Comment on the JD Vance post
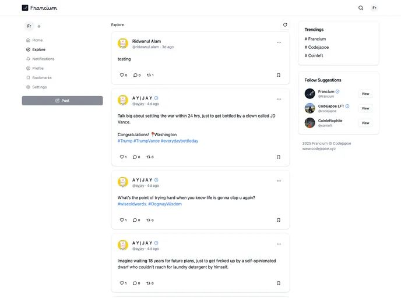This screenshot has width=401, height=298. point(136,157)
